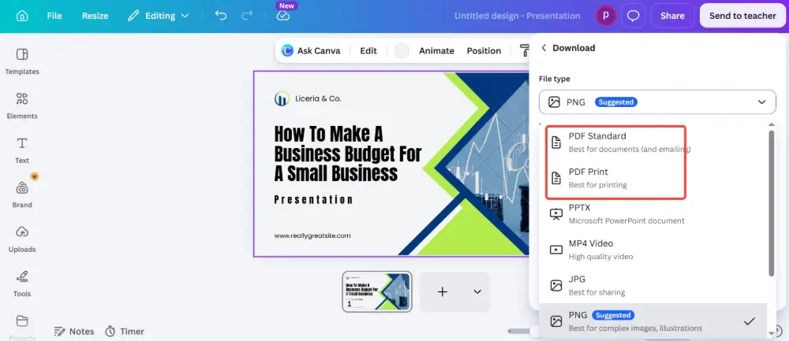
Task: Click the Send to teacher button
Action: [x=742, y=16]
